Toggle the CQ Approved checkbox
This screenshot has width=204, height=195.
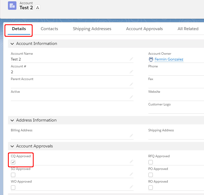tap(13, 162)
